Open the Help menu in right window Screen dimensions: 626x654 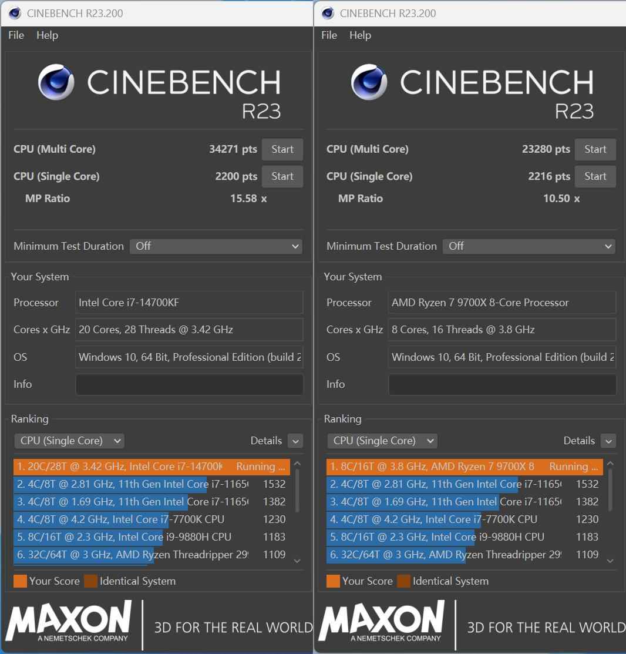click(x=360, y=35)
